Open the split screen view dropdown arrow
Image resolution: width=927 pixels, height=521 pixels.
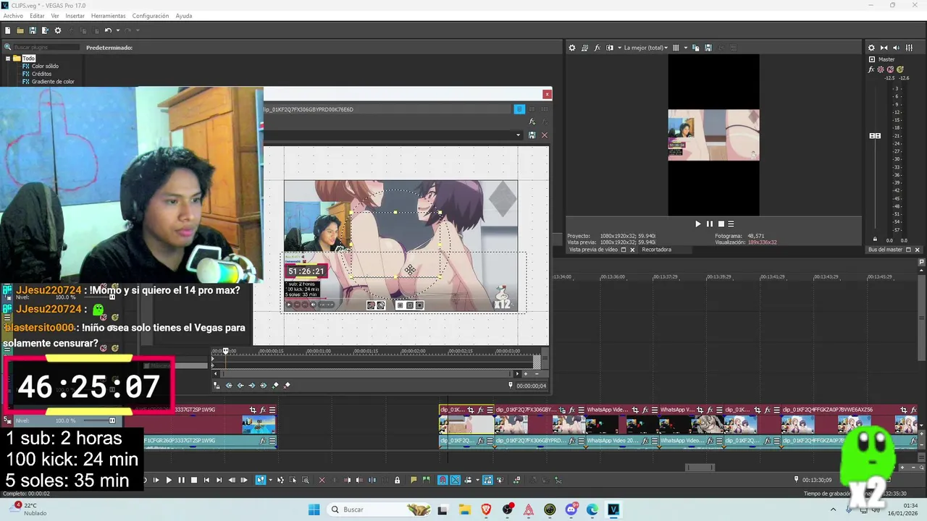[619, 48]
